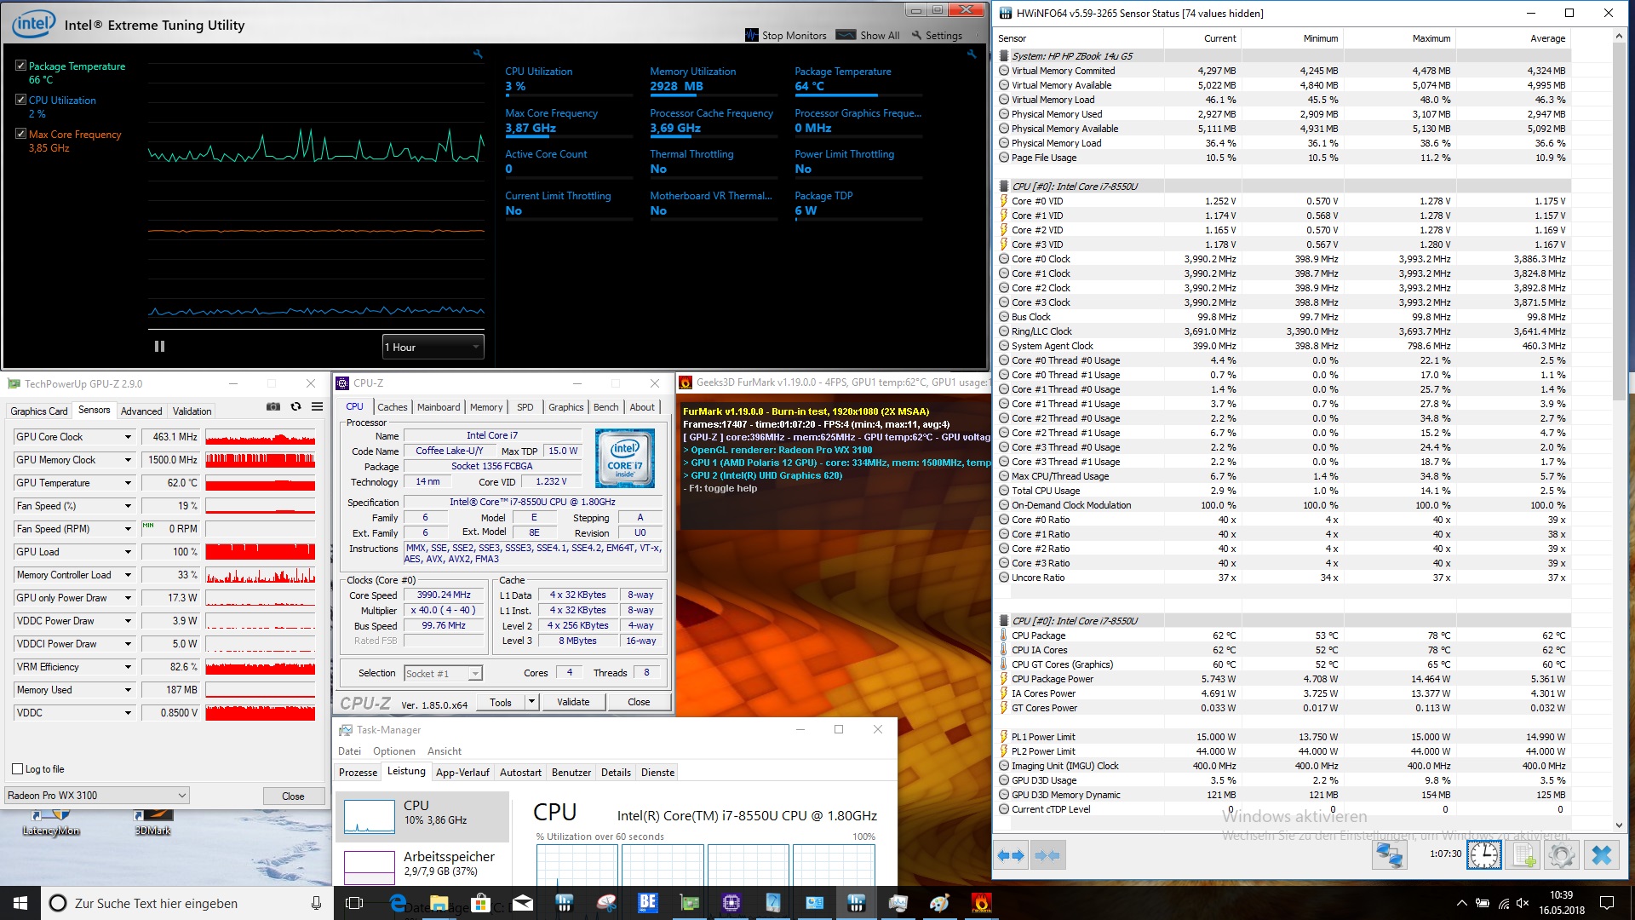Click Close button in GPU-Z
The height and width of the screenshot is (920, 1635).
click(x=293, y=796)
